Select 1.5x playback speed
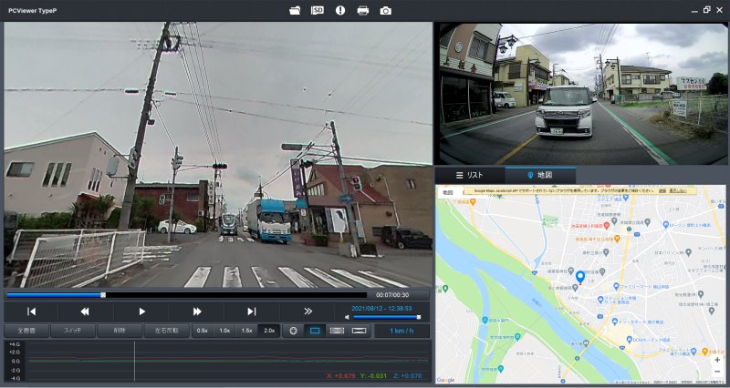The image size is (730, 388). tap(246, 330)
